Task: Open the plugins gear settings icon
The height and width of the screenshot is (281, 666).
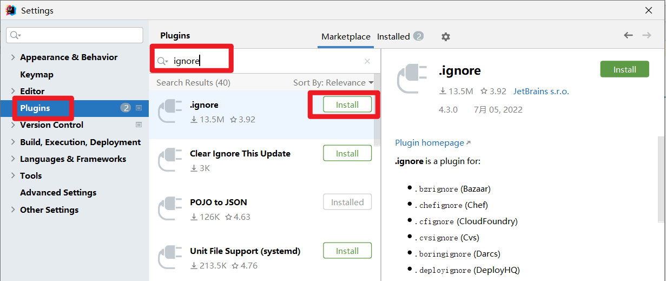Action: pos(445,37)
